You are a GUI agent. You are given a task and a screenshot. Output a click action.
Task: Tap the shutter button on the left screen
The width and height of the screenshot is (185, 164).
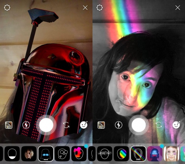[46, 125]
